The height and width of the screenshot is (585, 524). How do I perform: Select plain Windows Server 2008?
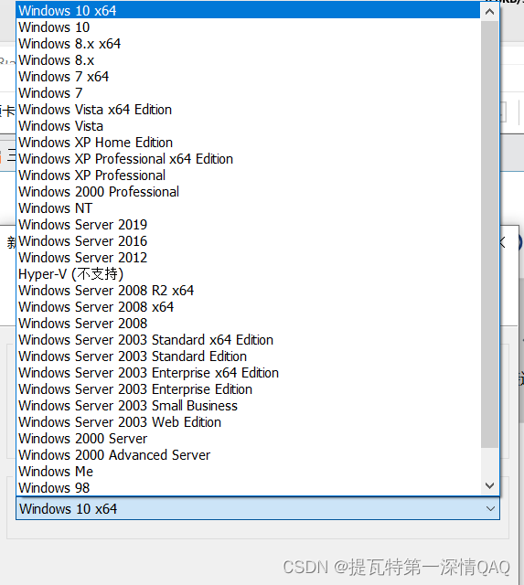coord(248,323)
